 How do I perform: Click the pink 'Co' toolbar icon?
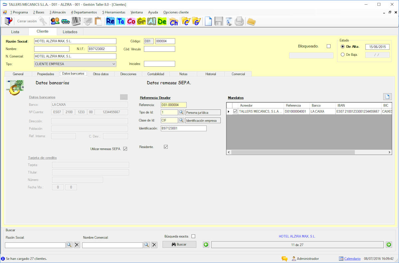click(131, 22)
